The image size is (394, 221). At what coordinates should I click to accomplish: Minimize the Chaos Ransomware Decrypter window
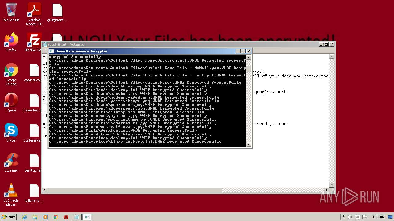point(238,51)
